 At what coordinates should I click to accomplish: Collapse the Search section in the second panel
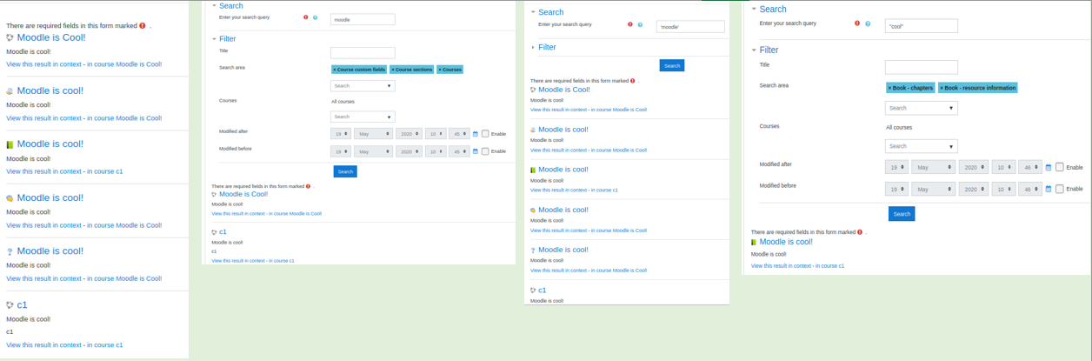[x=215, y=5]
